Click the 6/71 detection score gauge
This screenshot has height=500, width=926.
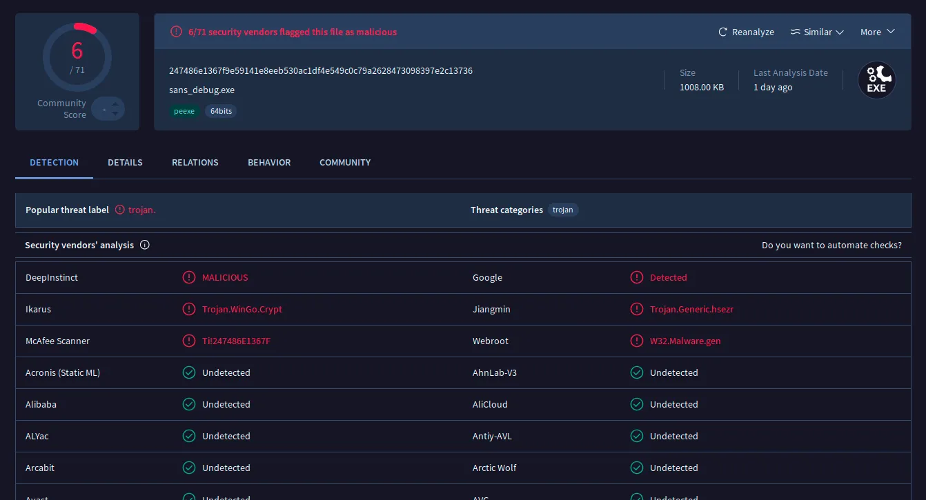coord(77,59)
